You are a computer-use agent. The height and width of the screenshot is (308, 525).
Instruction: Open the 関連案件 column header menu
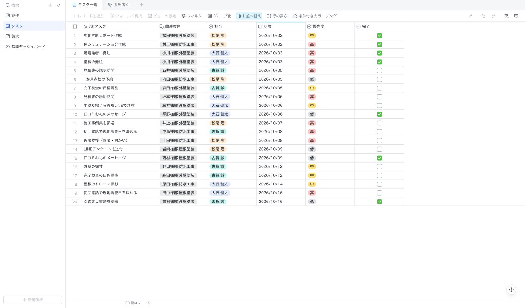[182, 27]
